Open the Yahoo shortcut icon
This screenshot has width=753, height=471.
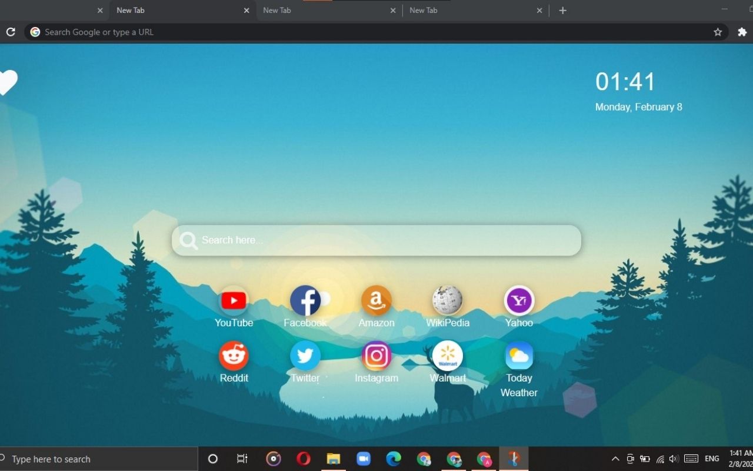[519, 301]
